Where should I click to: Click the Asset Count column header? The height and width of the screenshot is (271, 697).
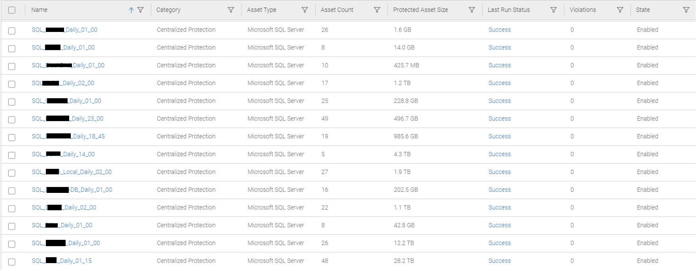(337, 10)
